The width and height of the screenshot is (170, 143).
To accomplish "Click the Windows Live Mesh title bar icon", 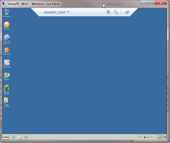I will 4,4.
